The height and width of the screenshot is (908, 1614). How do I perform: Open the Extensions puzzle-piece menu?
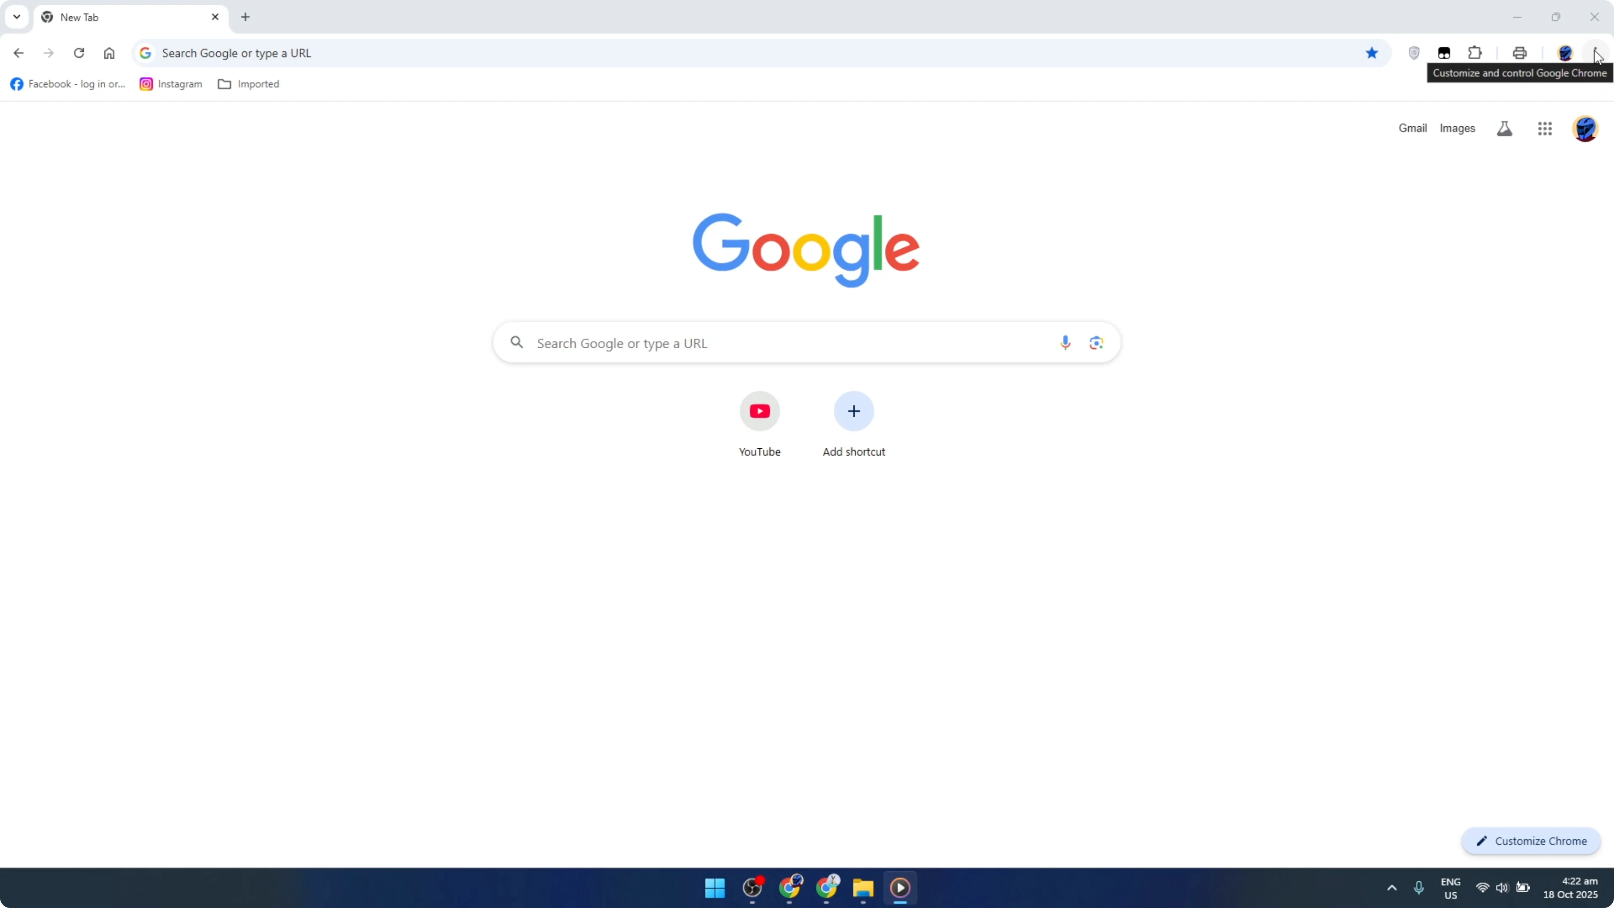point(1475,53)
